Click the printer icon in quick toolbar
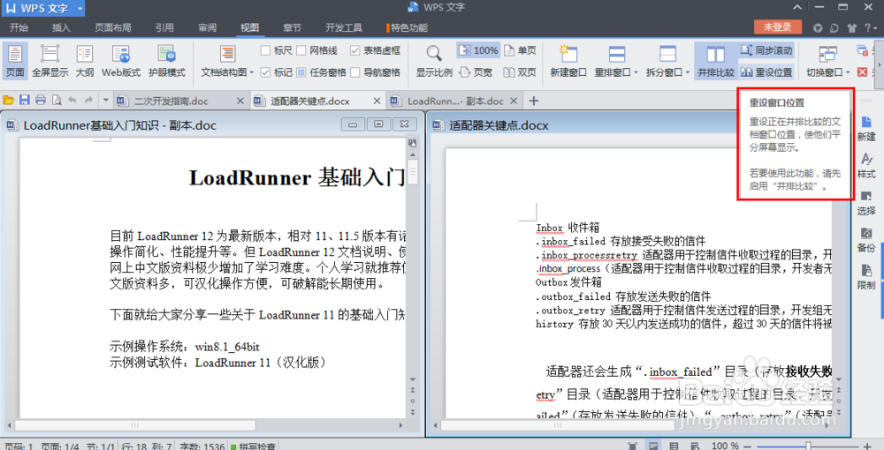884x450 pixels. click(x=41, y=100)
